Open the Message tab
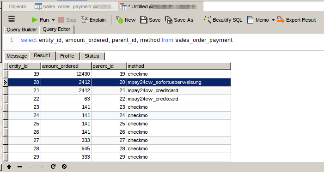 click(17, 56)
